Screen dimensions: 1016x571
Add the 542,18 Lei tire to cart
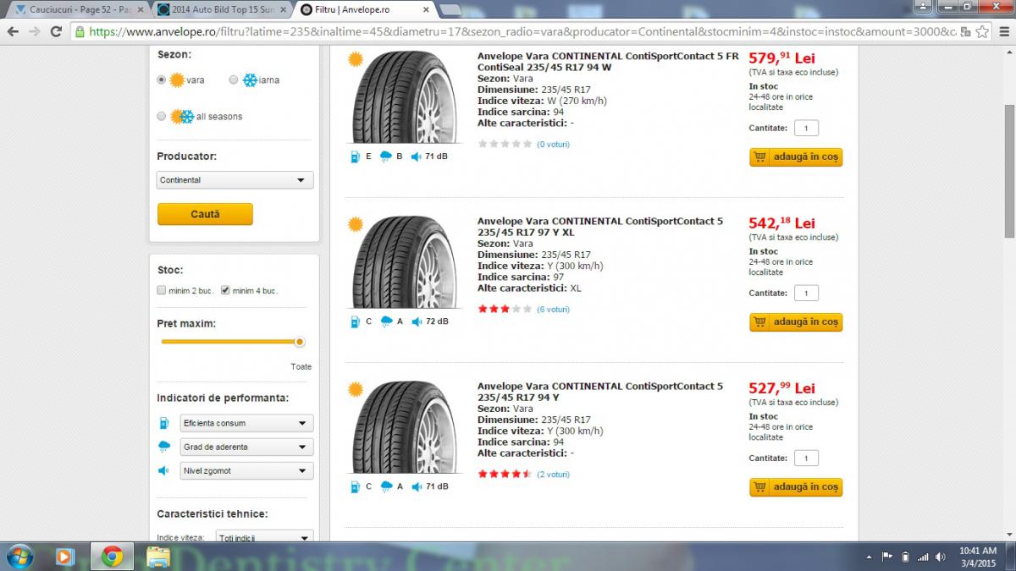(x=796, y=321)
